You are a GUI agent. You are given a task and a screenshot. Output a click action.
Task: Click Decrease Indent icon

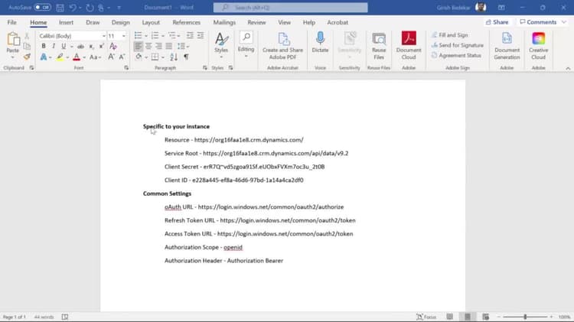(x=190, y=35)
